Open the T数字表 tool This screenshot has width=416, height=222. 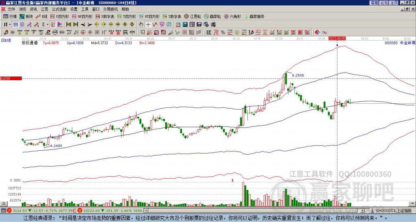172,16
